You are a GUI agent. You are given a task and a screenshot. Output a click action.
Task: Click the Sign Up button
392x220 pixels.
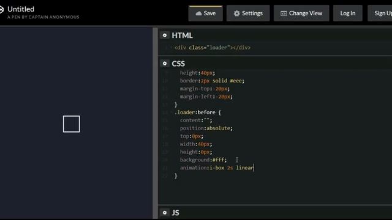pos(380,13)
